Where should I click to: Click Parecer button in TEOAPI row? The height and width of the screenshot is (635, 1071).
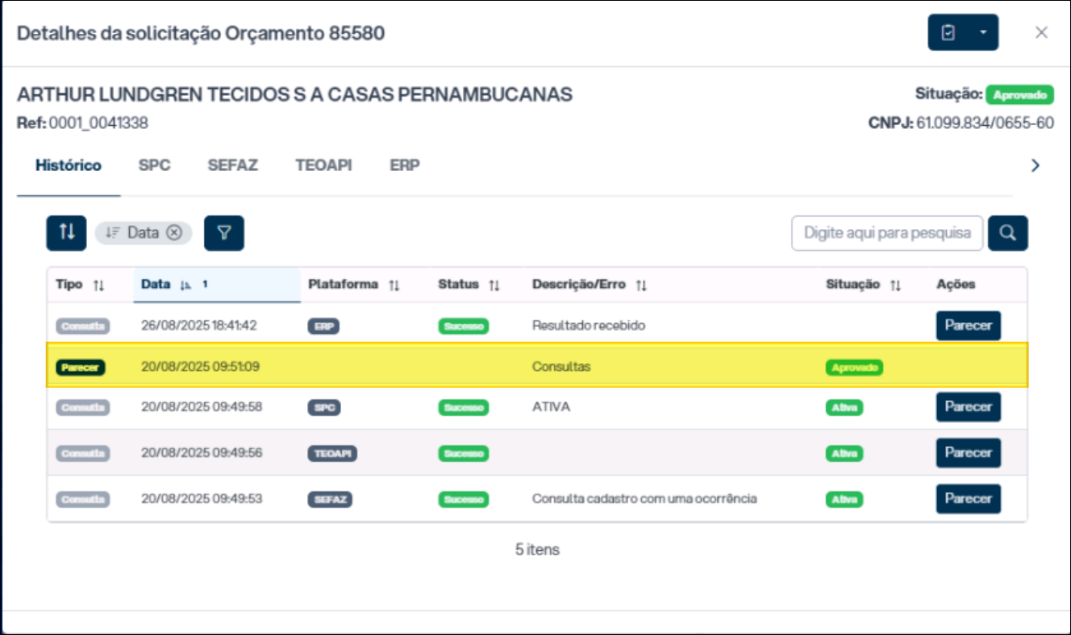(x=969, y=453)
